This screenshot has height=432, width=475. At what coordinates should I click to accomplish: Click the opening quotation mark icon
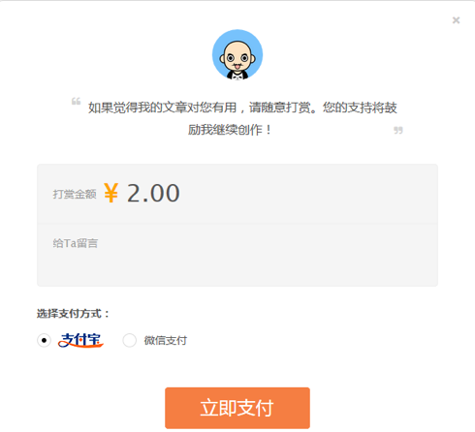76,101
